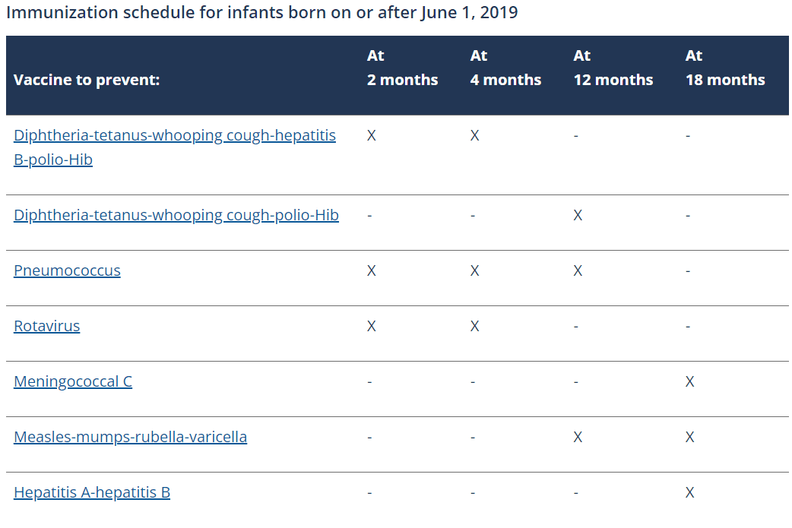Click the 'At 2 months' column header
The width and height of the screenshot is (792, 528).
[x=402, y=68]
